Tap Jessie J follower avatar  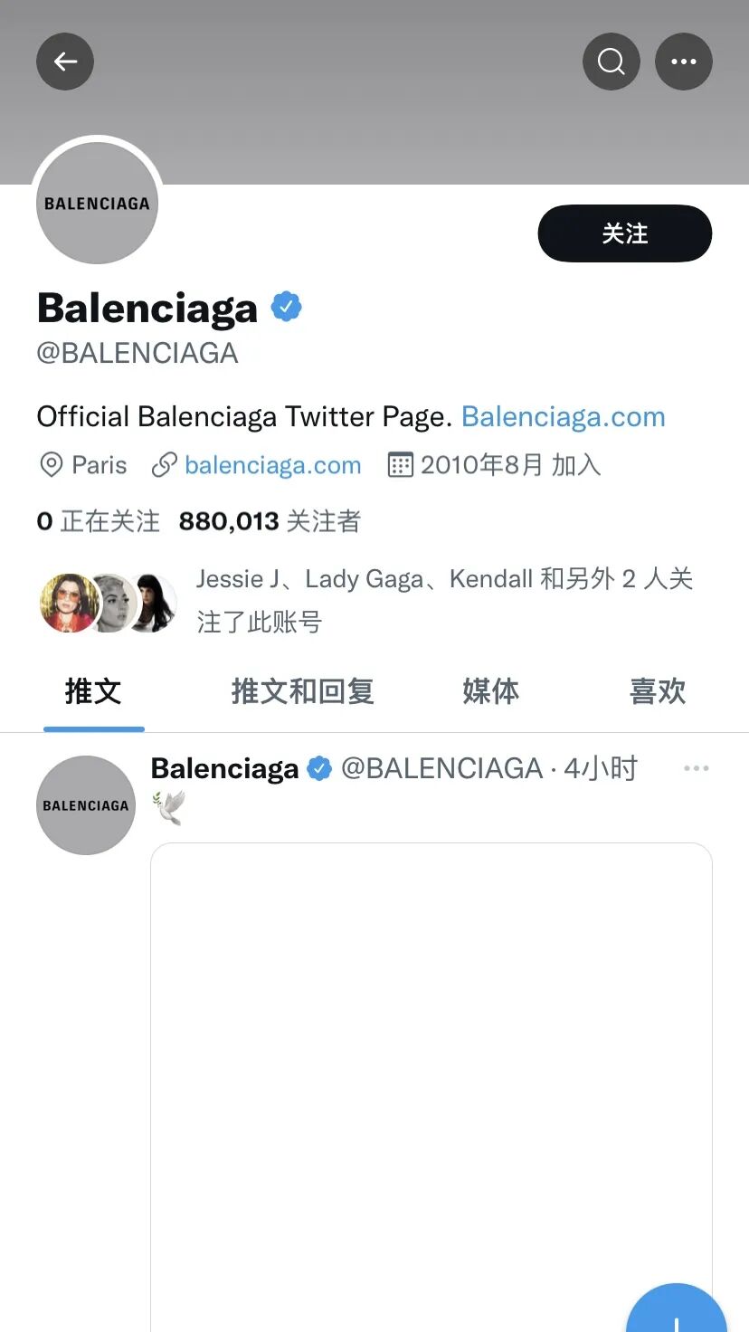click(69, 603)
